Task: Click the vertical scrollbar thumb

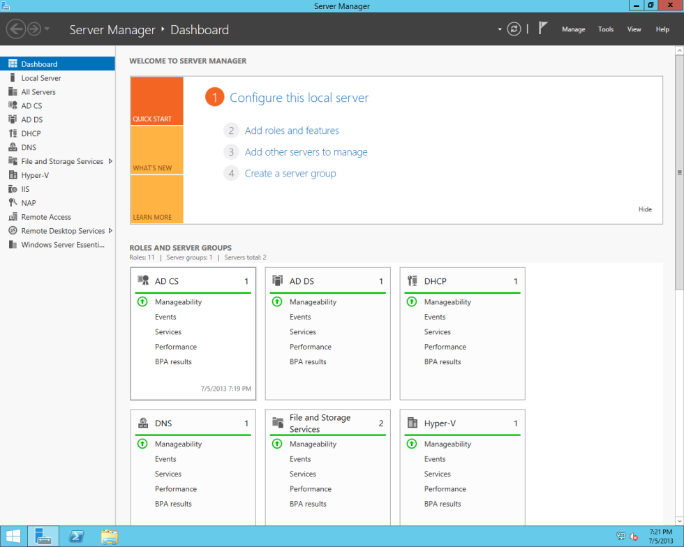Action: 679,172
